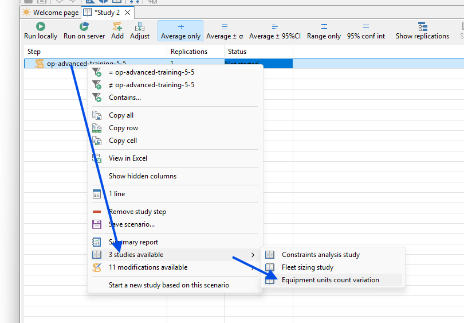The width and height of the screenshot is (464, 323).
Task: Click the Run on server icon
Action: pos(84,26)
